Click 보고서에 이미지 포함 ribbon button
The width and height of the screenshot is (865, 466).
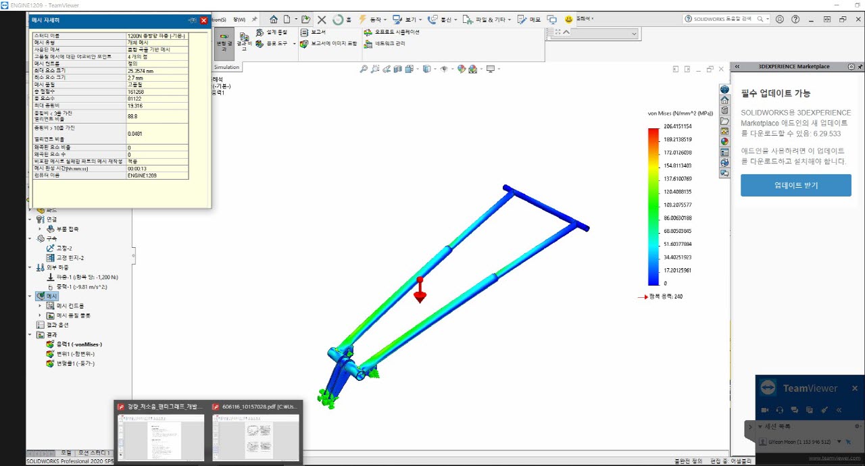328,44
